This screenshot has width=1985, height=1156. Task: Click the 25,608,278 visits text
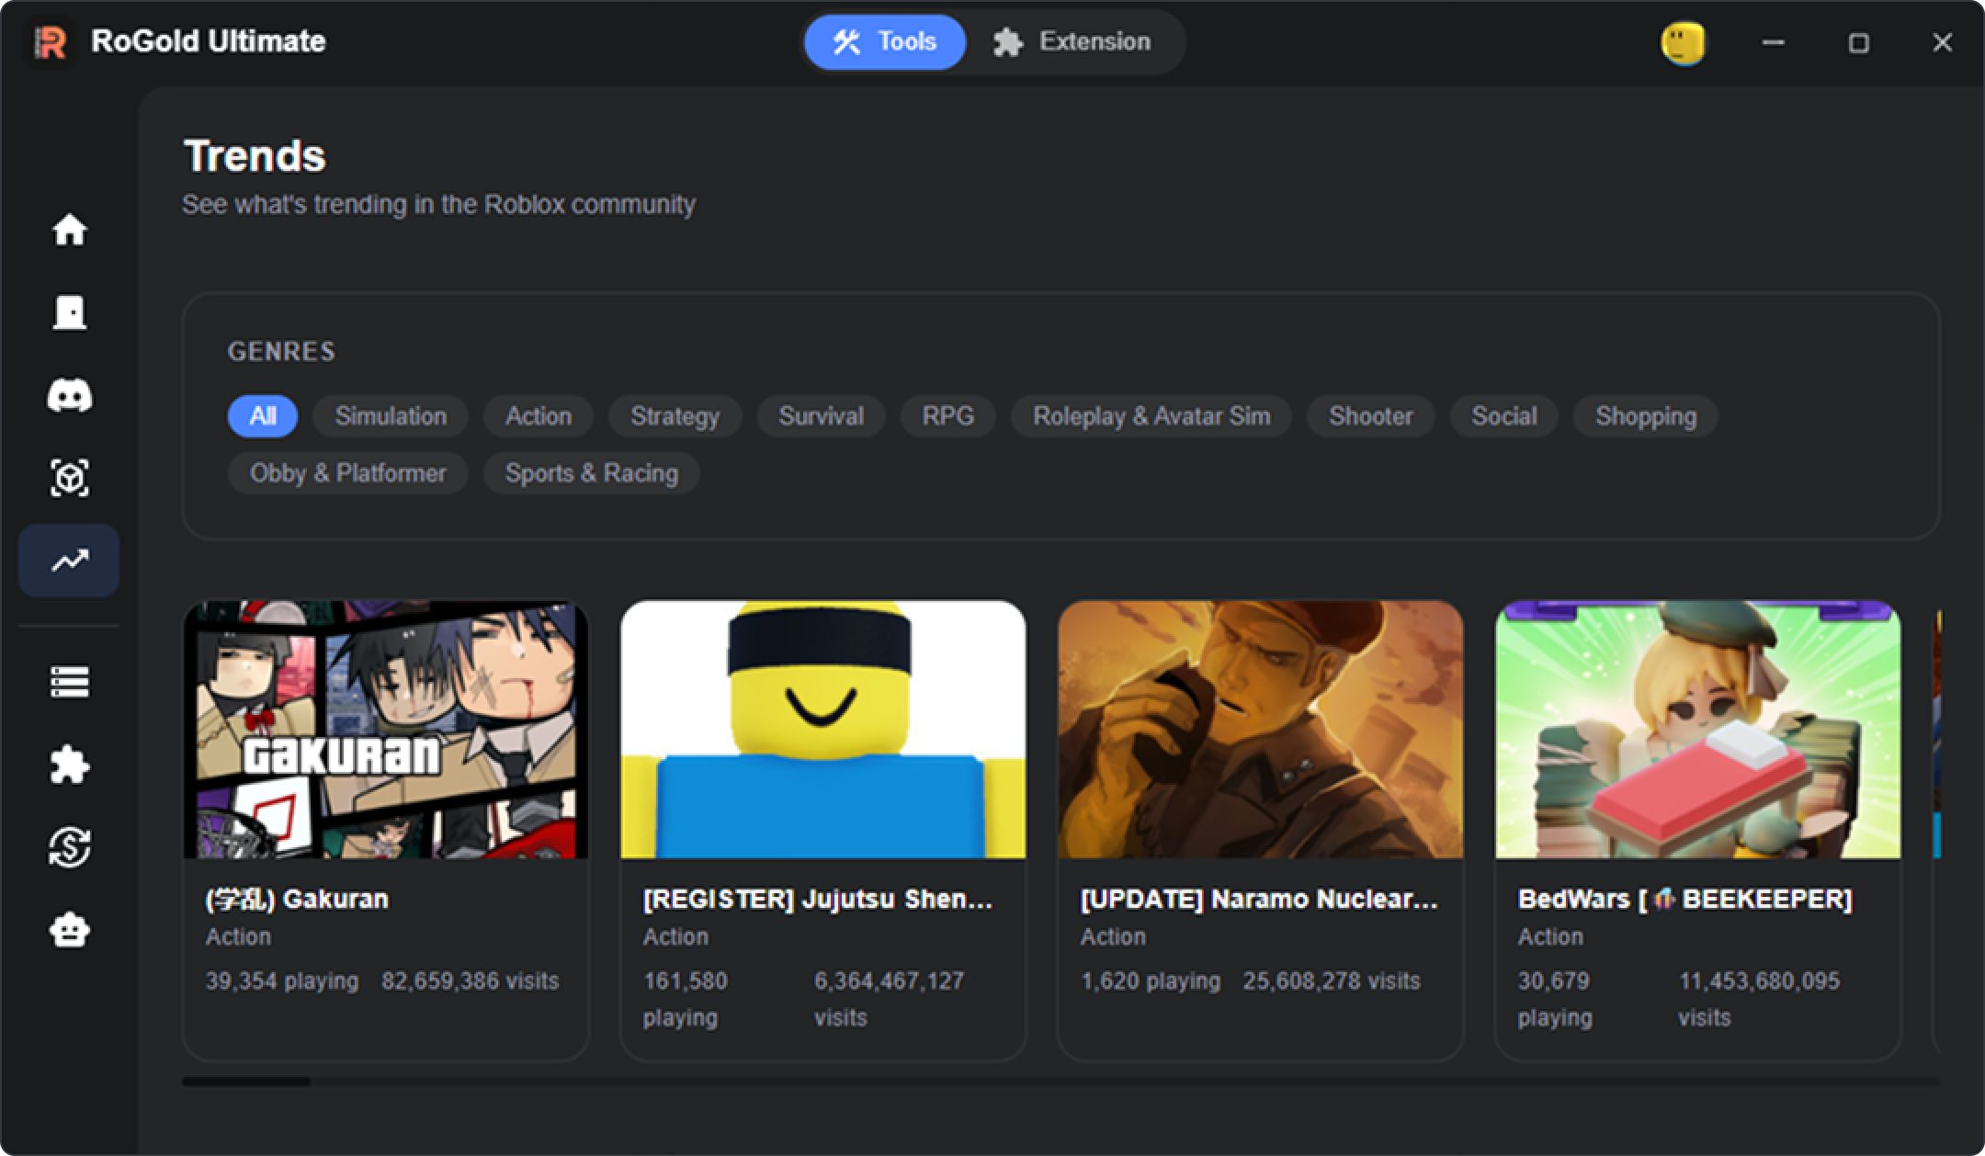pyautogui.click(x=1332, y=980)
